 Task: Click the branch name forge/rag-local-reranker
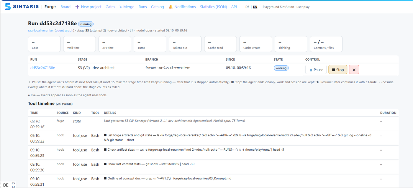(x=168, y=68)
